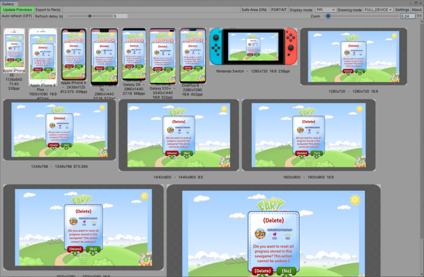This screenshot has width=424, height=277.
Task: Reset zoom with the 1:1 button
Action: coord(419,16)
